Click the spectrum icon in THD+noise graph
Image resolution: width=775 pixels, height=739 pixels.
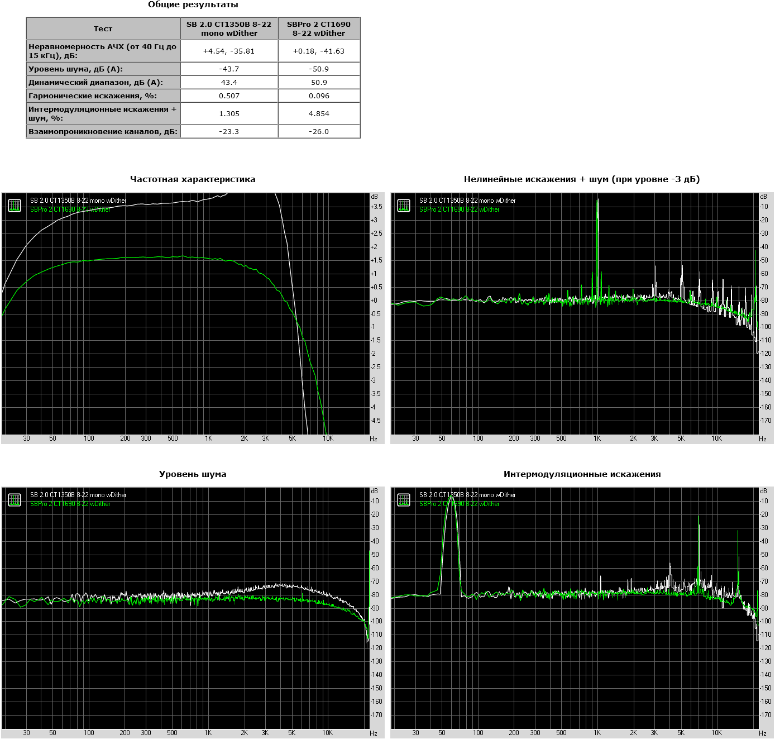pyautogui.click(x=404, y=206)
